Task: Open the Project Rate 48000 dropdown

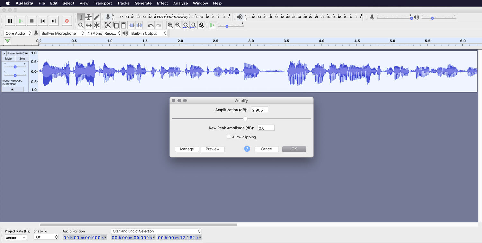Action: click(16, 238)
